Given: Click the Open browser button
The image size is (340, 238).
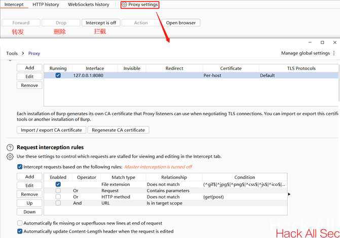Looking at the screenshot, I should (x=181, y=23).
